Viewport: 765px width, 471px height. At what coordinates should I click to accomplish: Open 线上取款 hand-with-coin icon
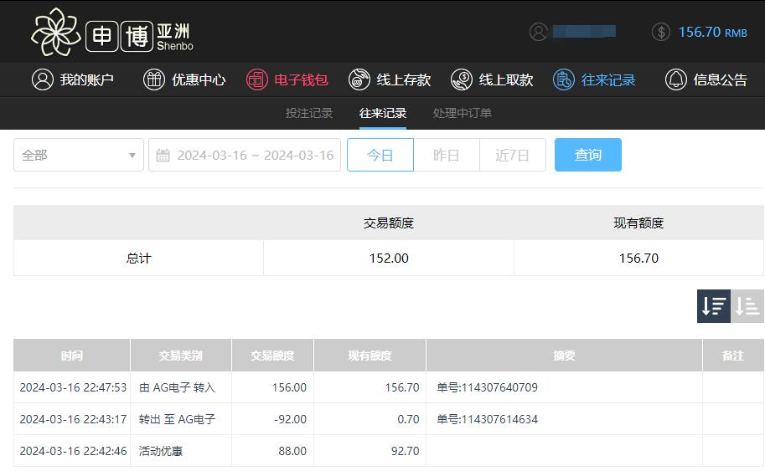tap(462, 79)
